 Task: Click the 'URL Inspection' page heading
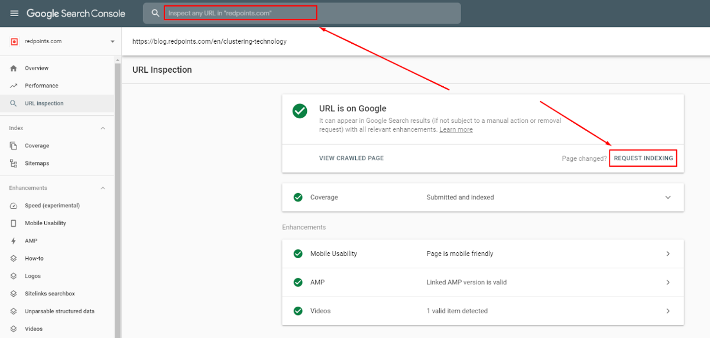point(162,70)
